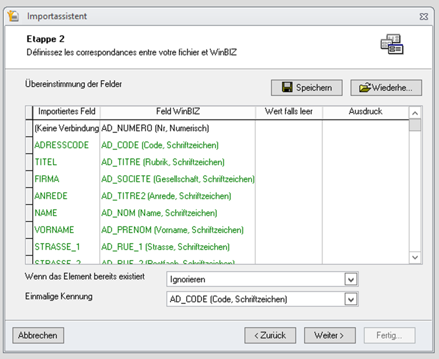Viewport: 439px width, 359px height.
Task: Click the Feld WinBIZ column header
Action: pos(177,112)
